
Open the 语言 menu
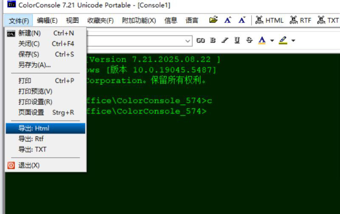coord(192,20)
